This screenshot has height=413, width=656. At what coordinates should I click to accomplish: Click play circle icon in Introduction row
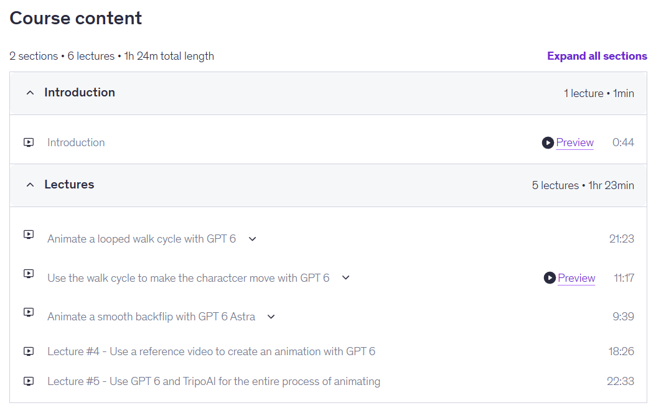[548, 143]
